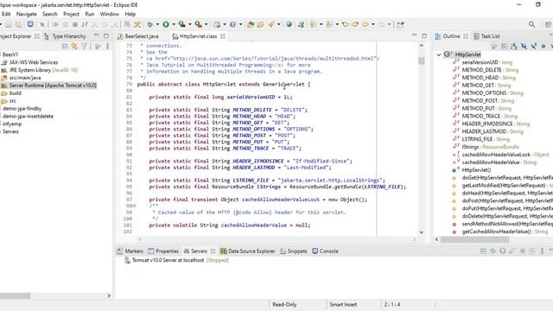The image size is (553, 311).
Task: Open the Next Annotation dropdown arrow
Action: 321,24
